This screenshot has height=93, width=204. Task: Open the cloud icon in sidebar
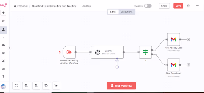coord(3,45)
